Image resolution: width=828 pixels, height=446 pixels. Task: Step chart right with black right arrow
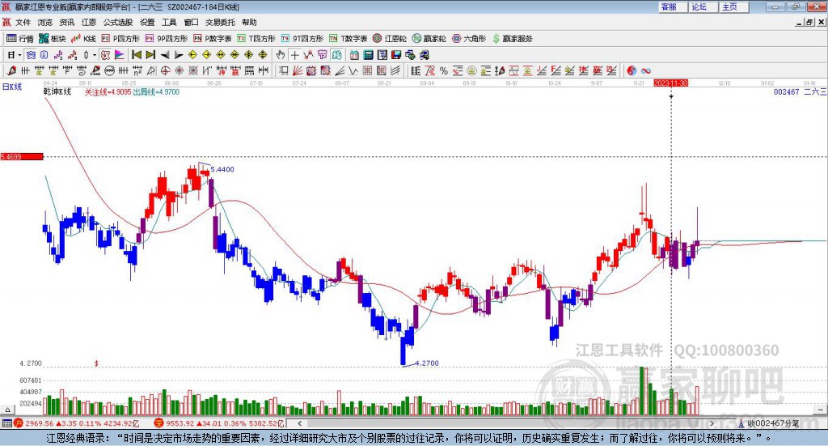pos(179,55)
